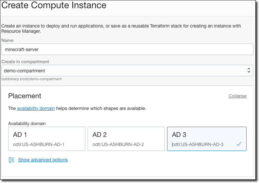Screen dimensions: 259x183
Task: Click the Placement section heading
Action: 25,96
